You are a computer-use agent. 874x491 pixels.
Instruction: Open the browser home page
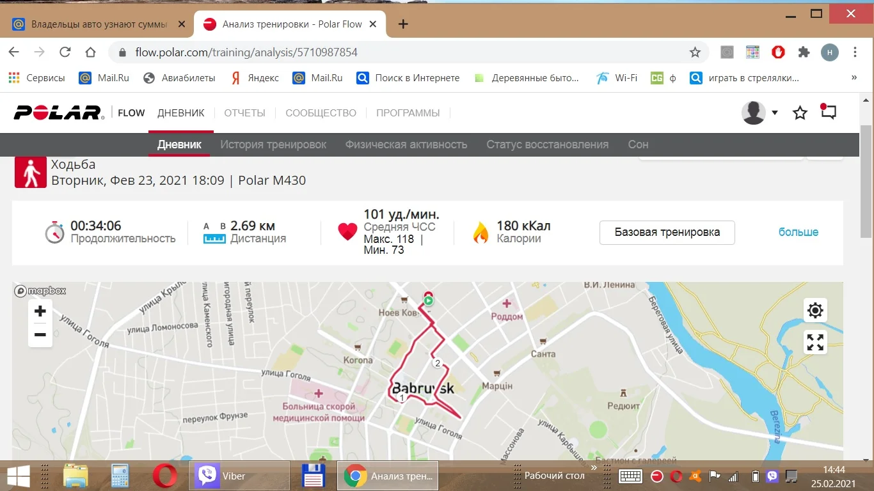click(90, 52)
